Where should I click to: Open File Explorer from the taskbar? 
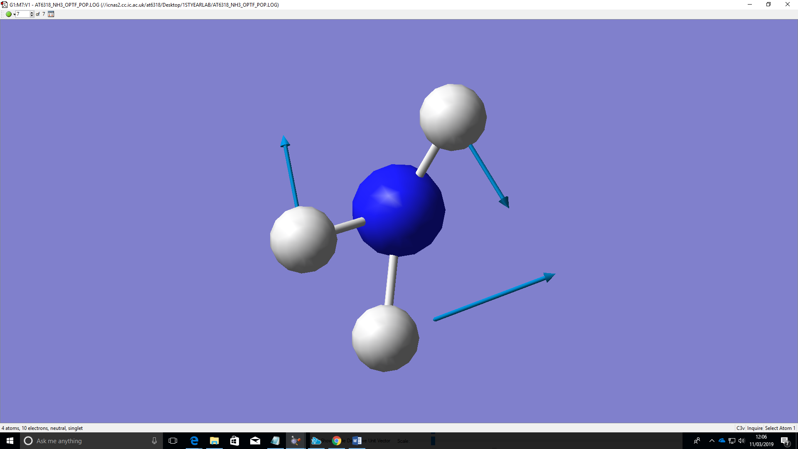click(x=214, y=441)
